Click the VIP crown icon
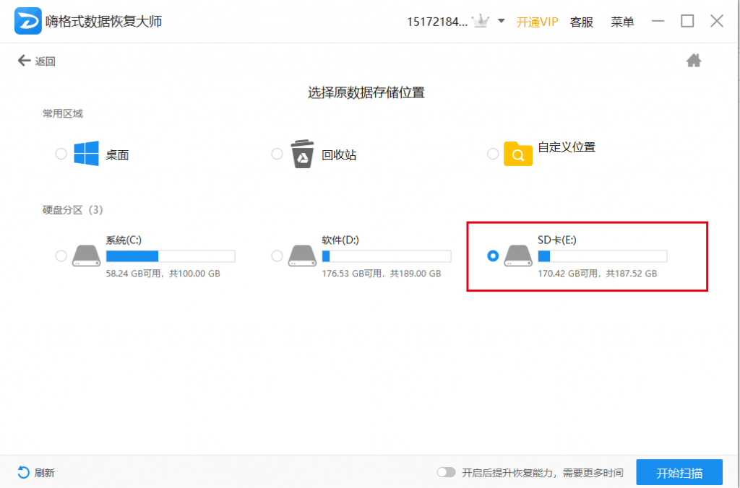The width and height of the screenshot is (740, 488). click(481, 21)
